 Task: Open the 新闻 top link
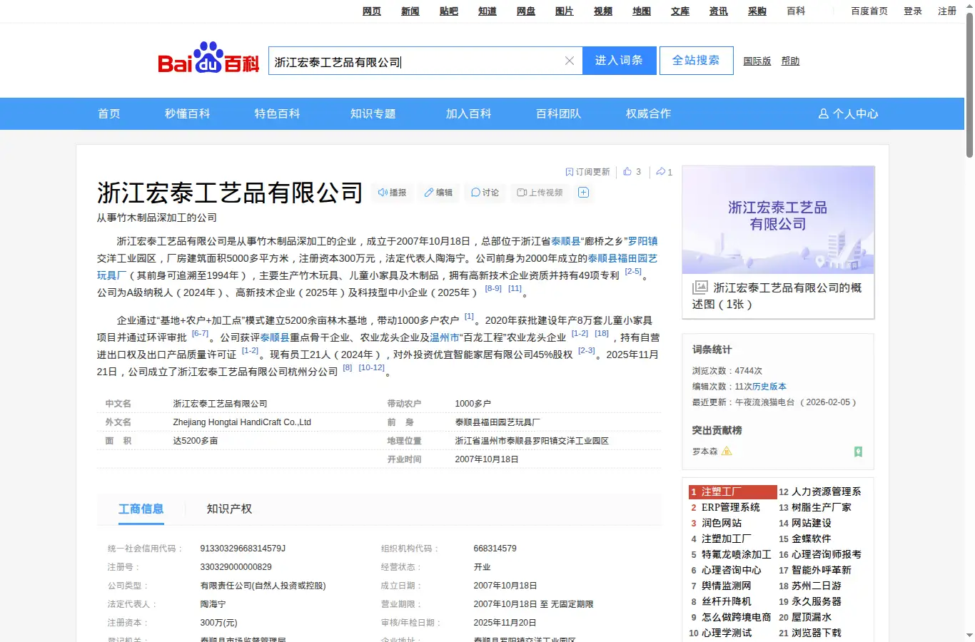click(410, 11)
